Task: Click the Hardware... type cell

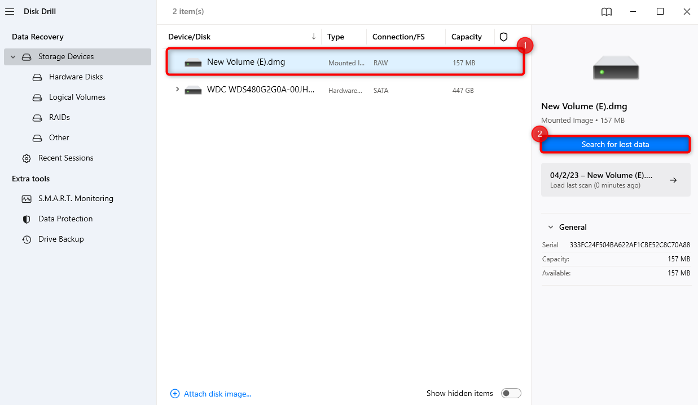Action: point(345,91)
